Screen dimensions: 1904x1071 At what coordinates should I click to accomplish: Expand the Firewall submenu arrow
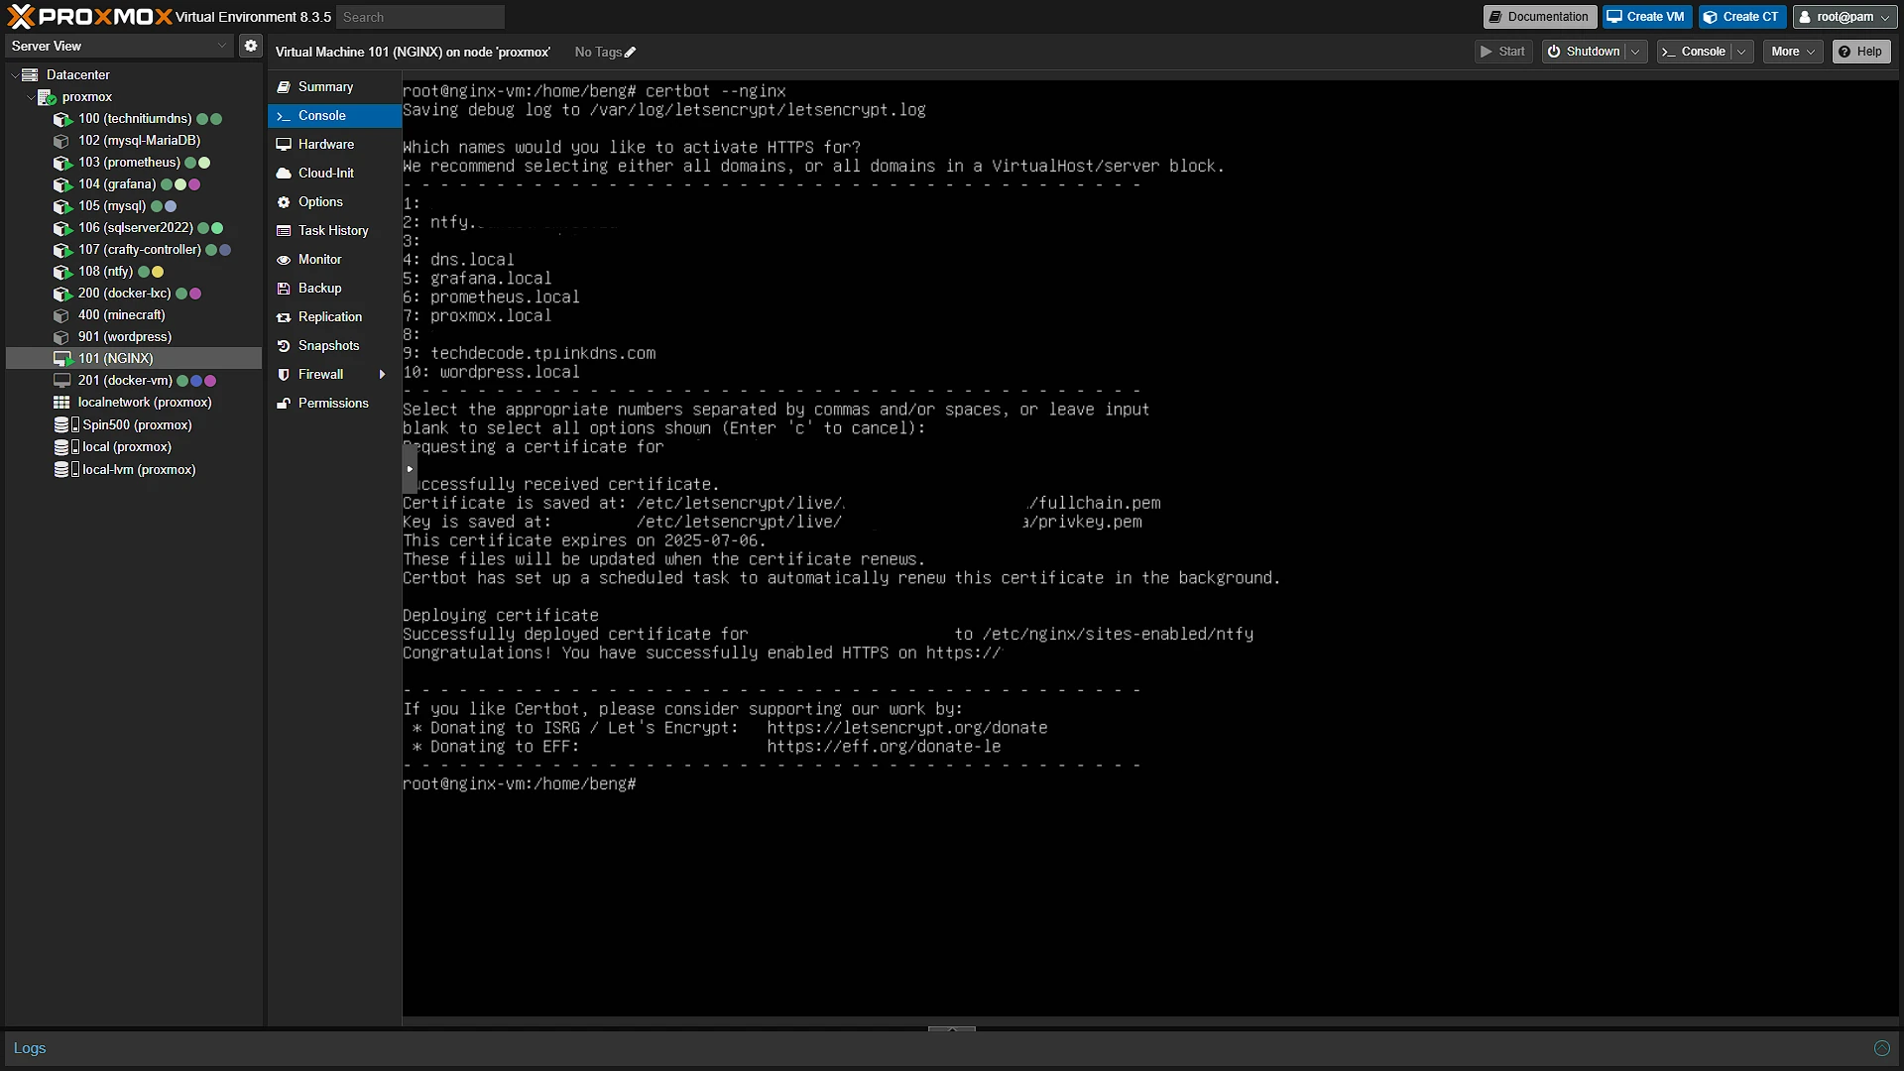[382, 375]
